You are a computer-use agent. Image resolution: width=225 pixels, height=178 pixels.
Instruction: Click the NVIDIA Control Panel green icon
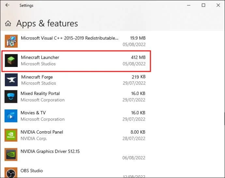pos(11,135)
